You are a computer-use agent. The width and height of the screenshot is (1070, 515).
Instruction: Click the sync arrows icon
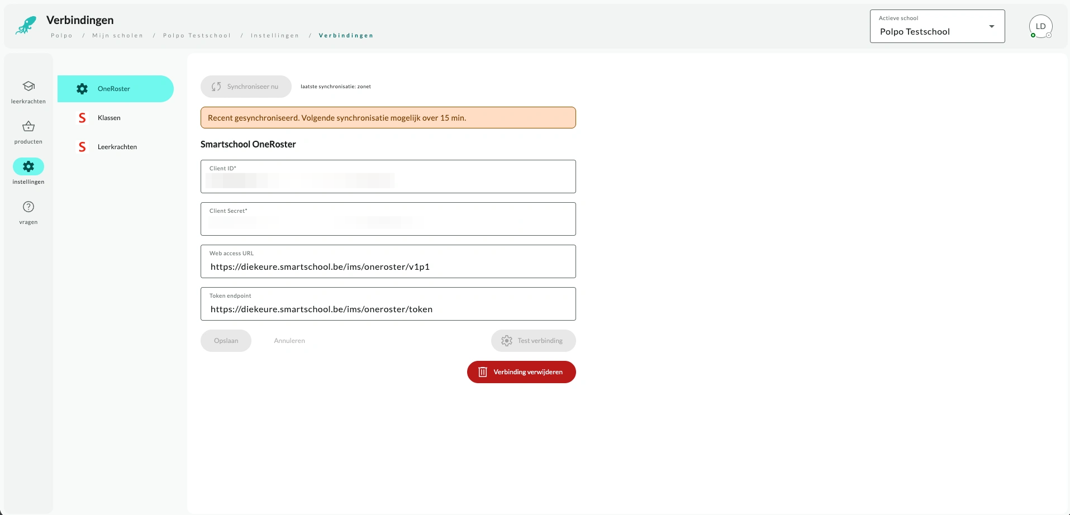[216, 87]
